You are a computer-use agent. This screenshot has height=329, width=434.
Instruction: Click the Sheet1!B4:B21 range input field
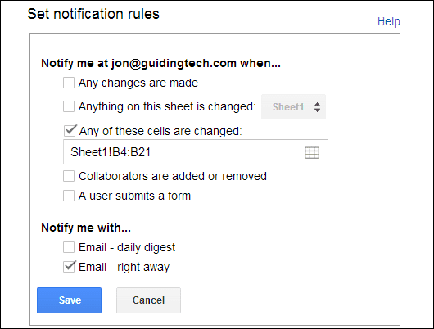(196, 152)
